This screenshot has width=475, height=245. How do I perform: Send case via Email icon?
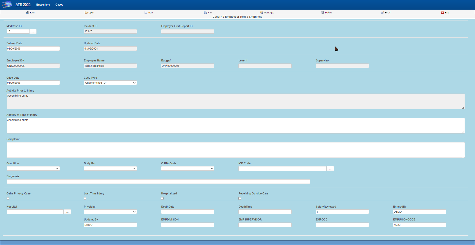(x=382, y=12)
